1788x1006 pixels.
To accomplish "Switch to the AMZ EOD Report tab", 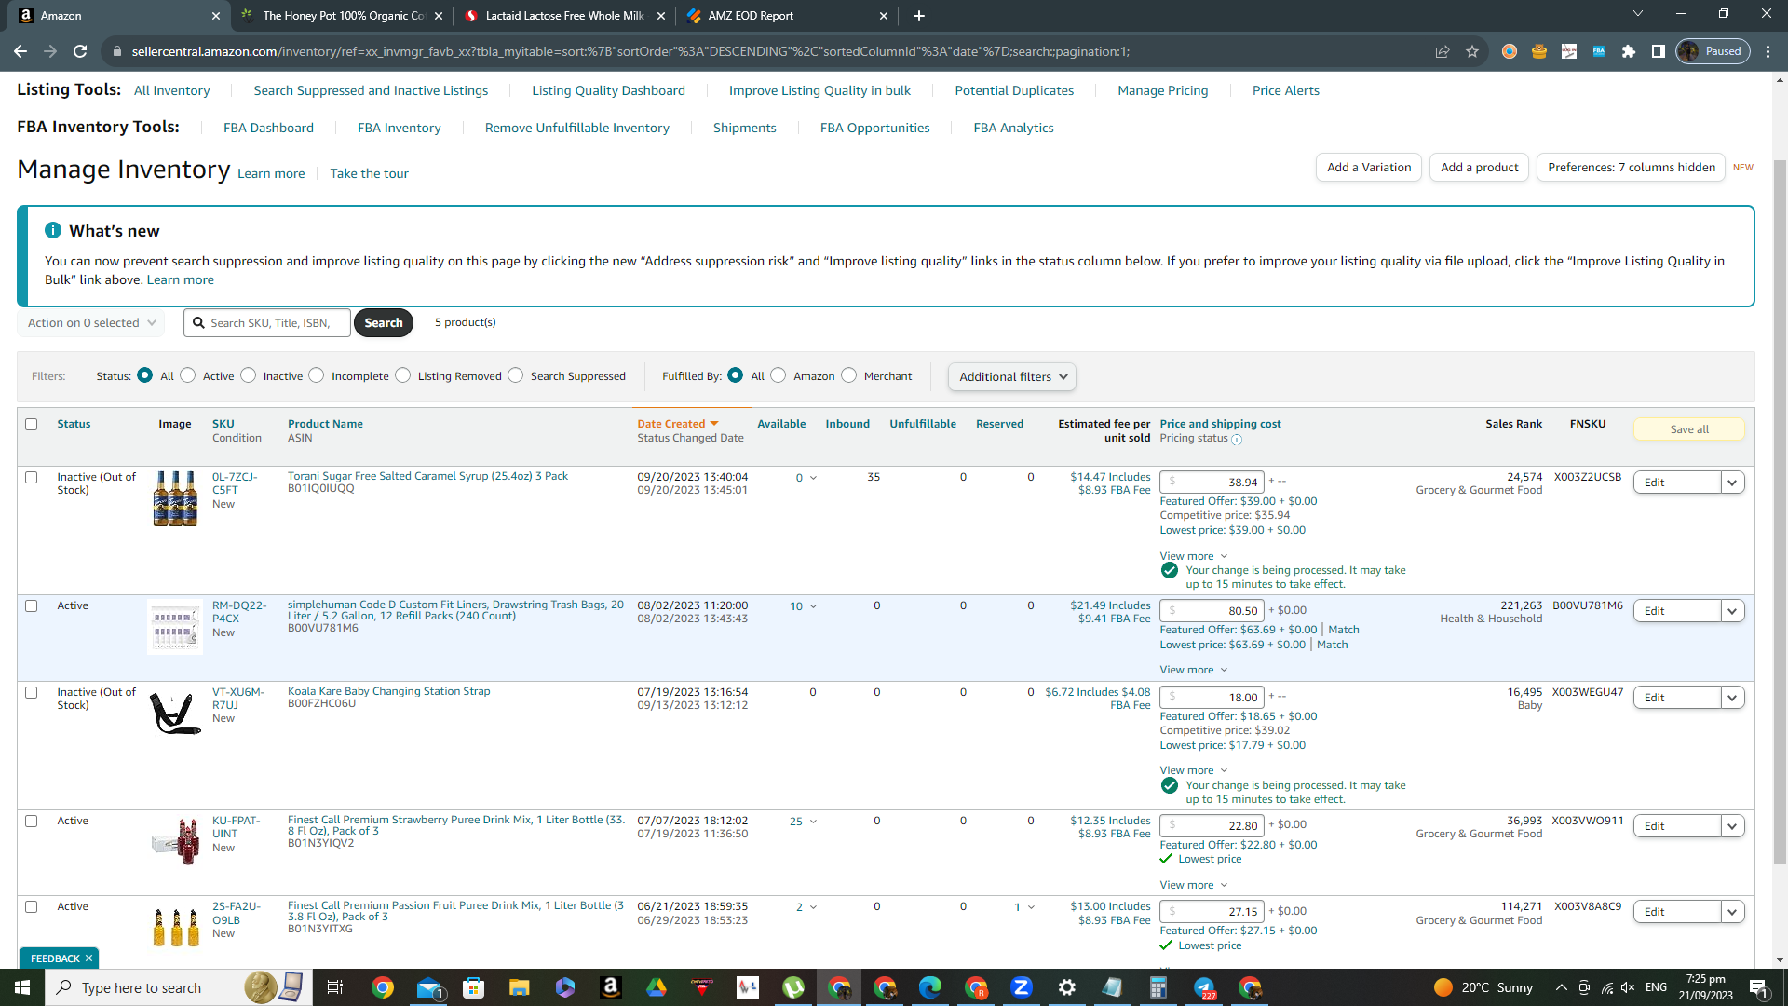I will click(x=787, y=16).
